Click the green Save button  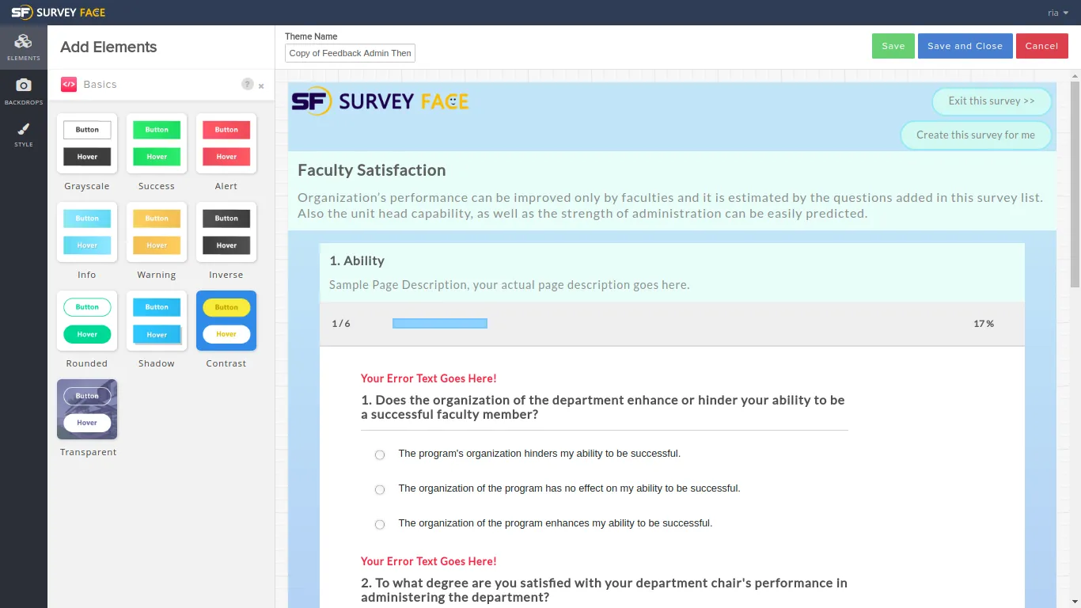click(x=893, y=46)
